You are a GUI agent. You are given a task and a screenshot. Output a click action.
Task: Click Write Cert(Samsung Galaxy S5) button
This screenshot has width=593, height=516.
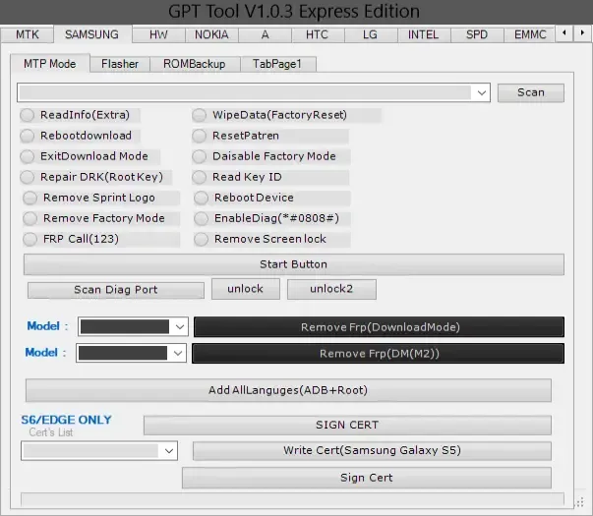[x=372, y=450]
